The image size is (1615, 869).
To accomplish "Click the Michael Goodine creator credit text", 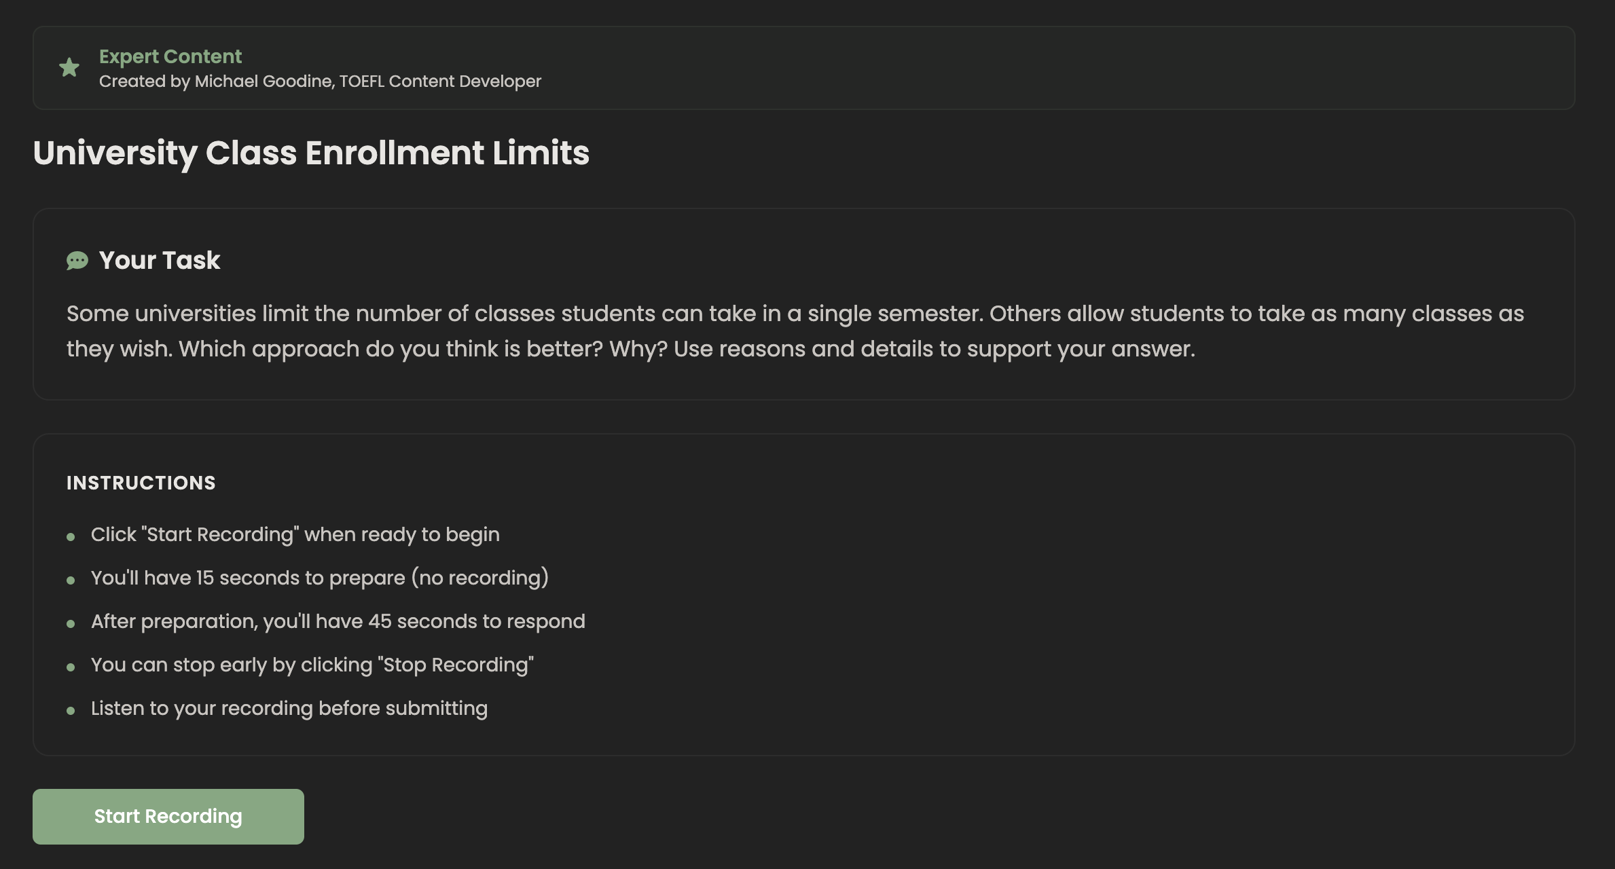I will 320,81.
